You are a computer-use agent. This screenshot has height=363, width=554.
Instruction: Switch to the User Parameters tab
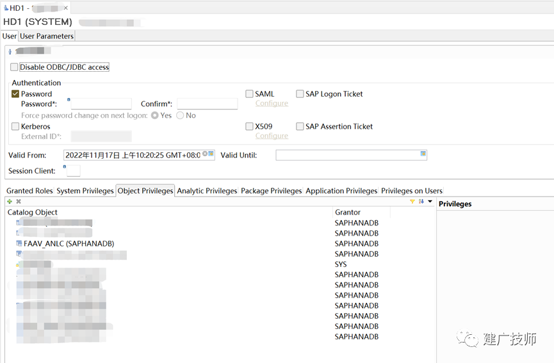[x=47, y=36]
